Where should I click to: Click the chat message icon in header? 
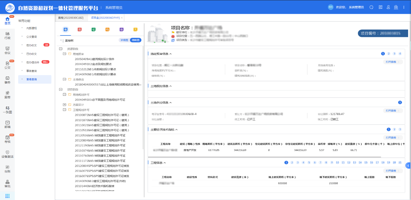371,7
